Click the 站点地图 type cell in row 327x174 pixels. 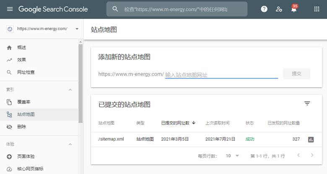point(145,139)
